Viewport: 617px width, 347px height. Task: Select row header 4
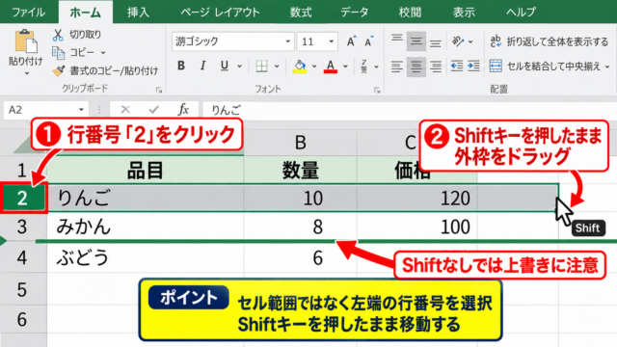click(23, 257)
